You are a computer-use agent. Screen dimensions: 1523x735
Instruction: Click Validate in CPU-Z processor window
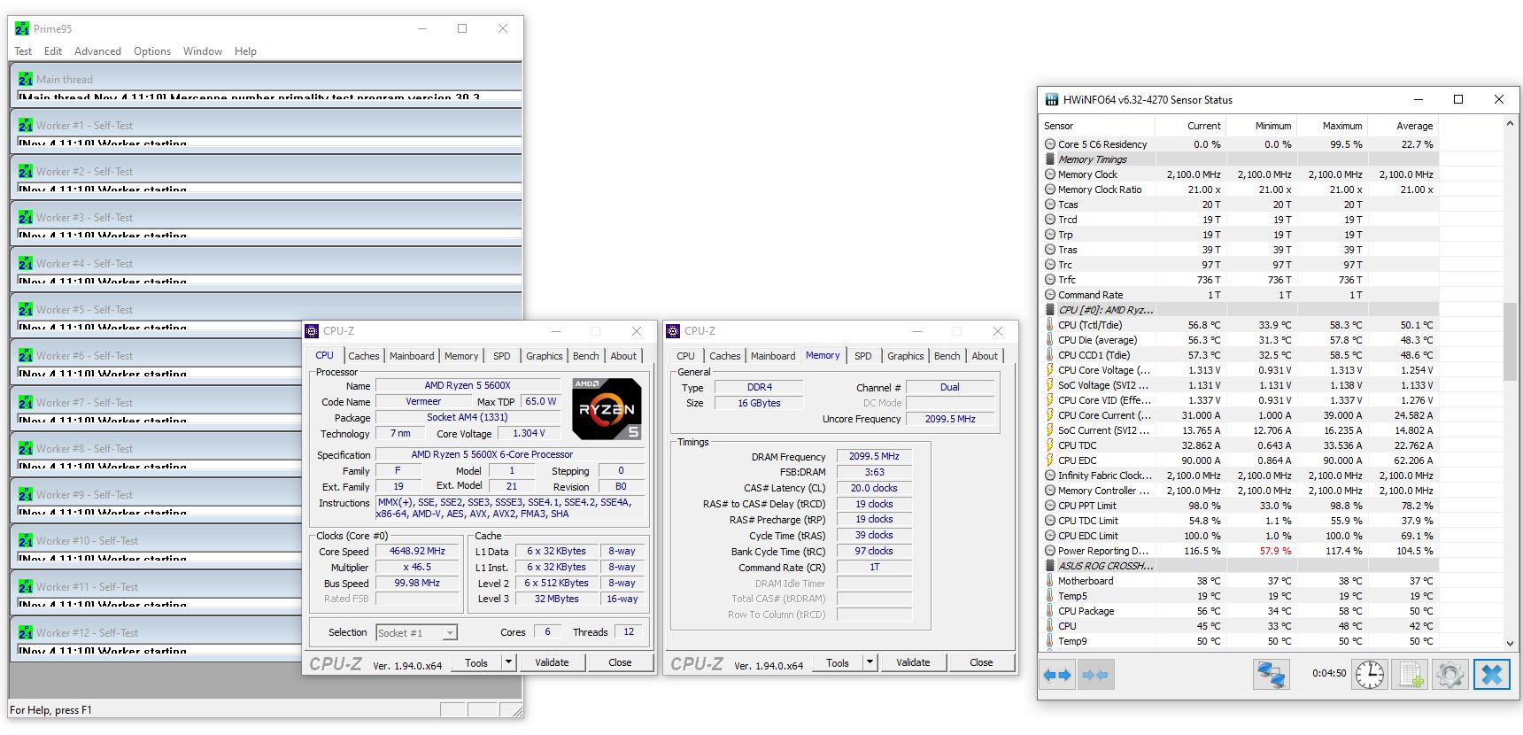552,662
